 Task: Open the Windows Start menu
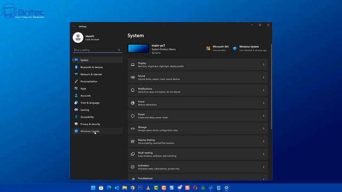pyautogui.click(x=93, y=188)
